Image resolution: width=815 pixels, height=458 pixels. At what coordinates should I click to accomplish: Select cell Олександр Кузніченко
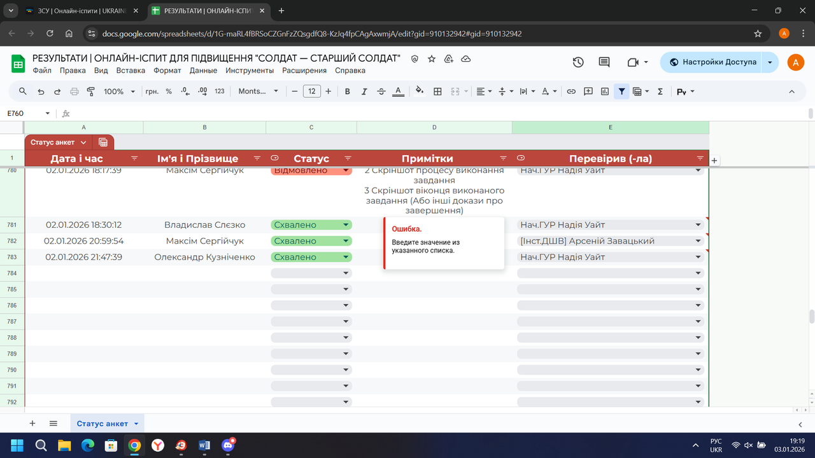coord(204,257)
